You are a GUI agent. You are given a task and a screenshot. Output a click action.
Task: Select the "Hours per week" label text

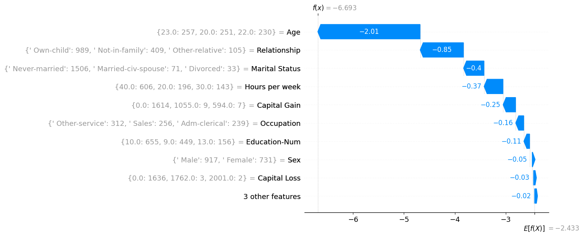point(273,87)
